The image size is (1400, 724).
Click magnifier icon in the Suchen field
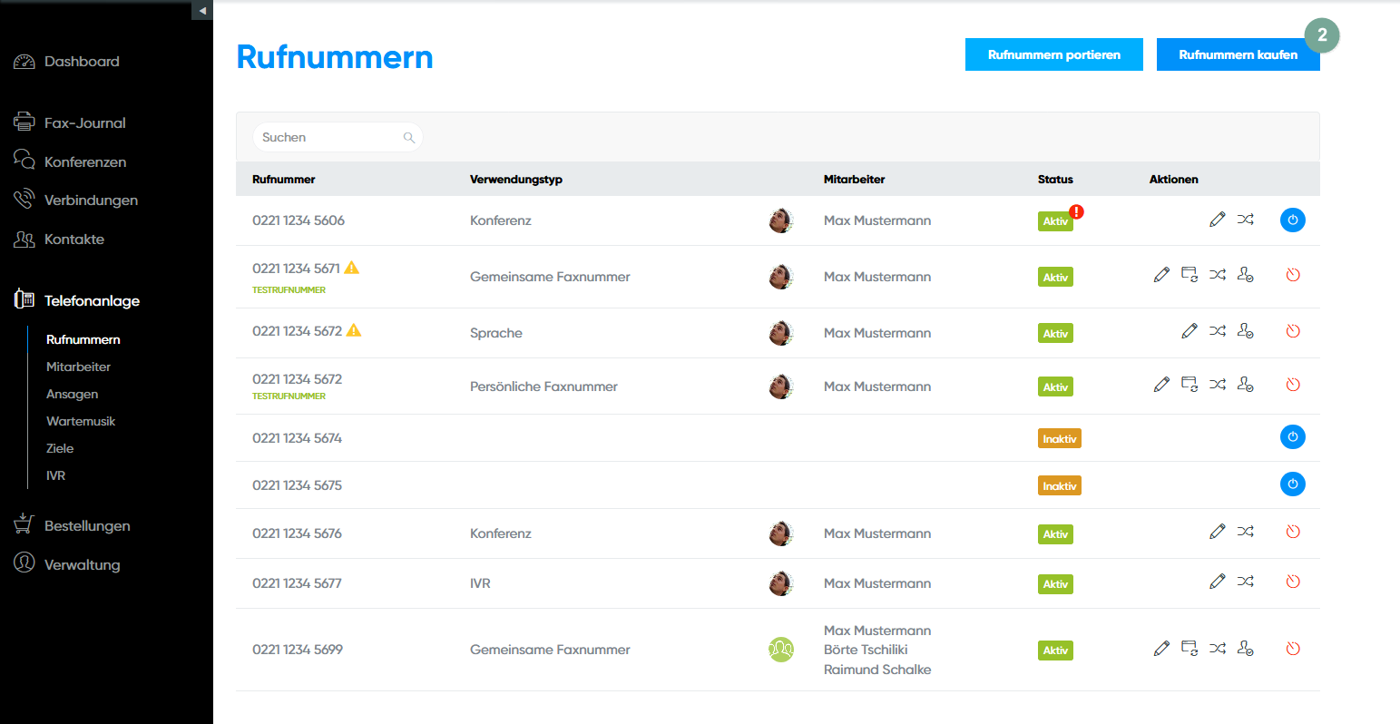409,138
